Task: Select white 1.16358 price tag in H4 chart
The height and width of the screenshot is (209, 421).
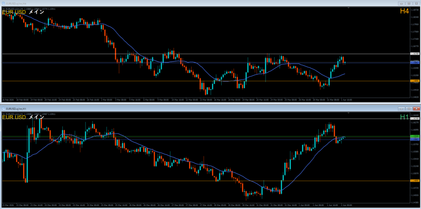Action: point(415,54)
